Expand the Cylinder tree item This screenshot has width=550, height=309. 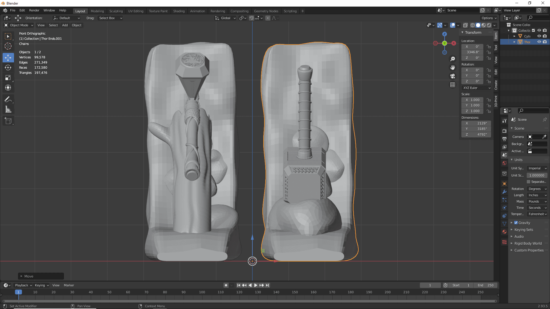point(514,36)
